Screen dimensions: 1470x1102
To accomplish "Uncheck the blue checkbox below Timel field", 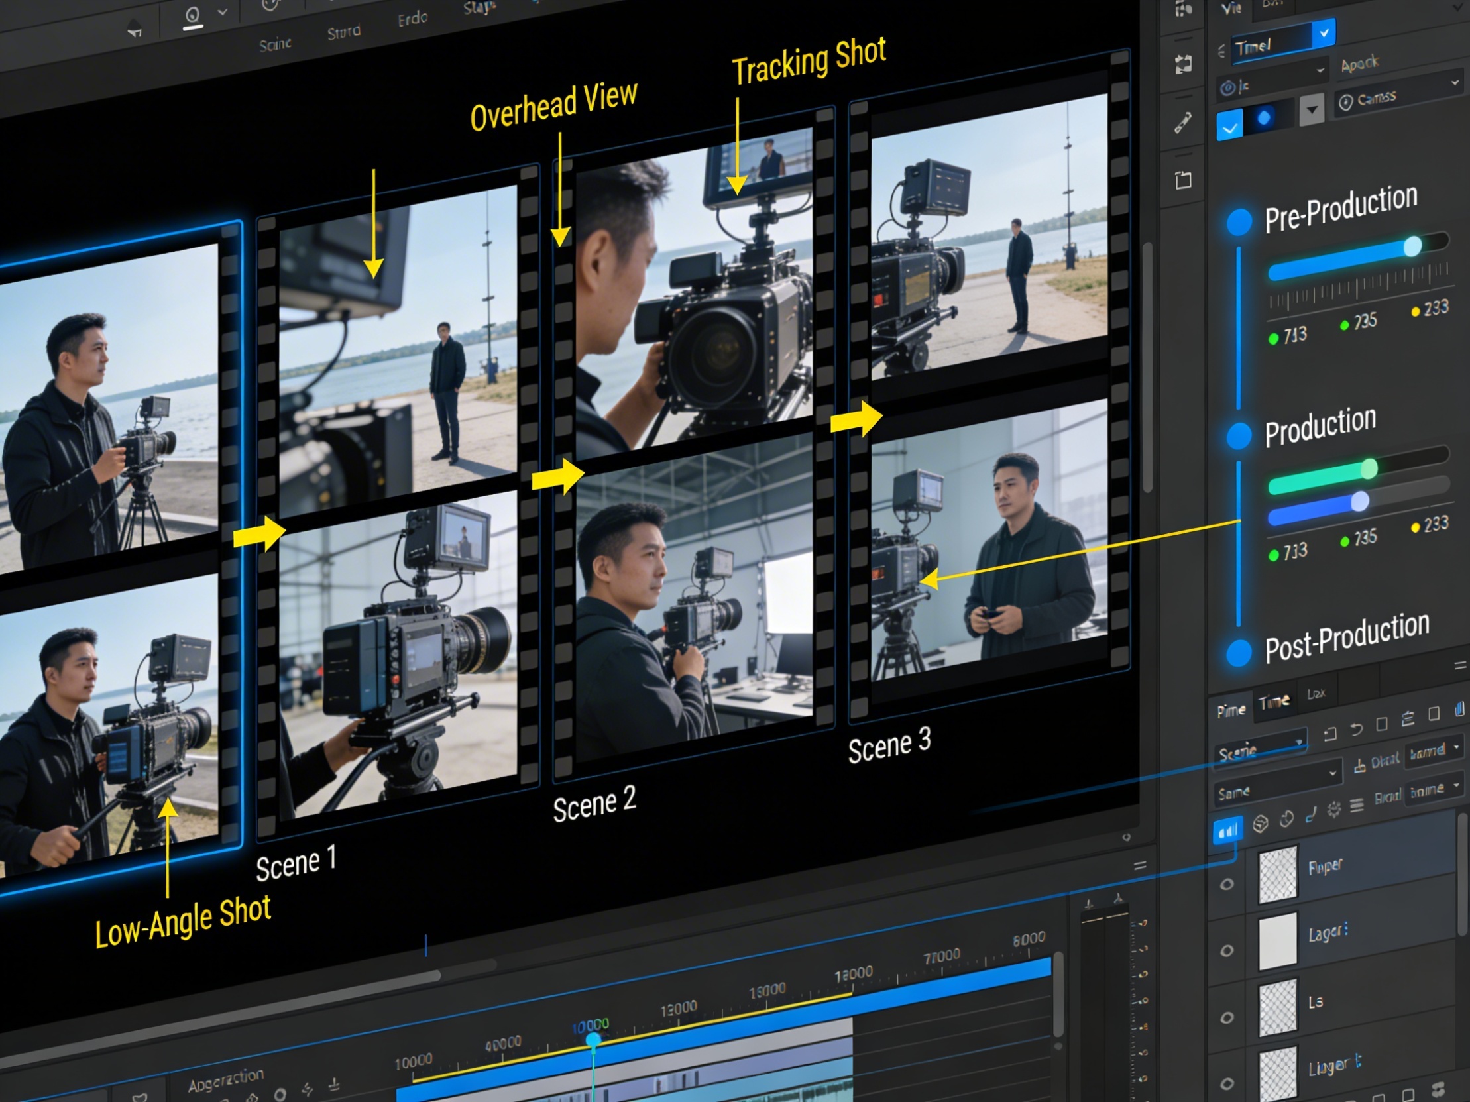I will (1229, 126).
